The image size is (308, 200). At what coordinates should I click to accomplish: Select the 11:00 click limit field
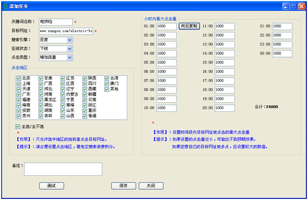coord(225,26)
